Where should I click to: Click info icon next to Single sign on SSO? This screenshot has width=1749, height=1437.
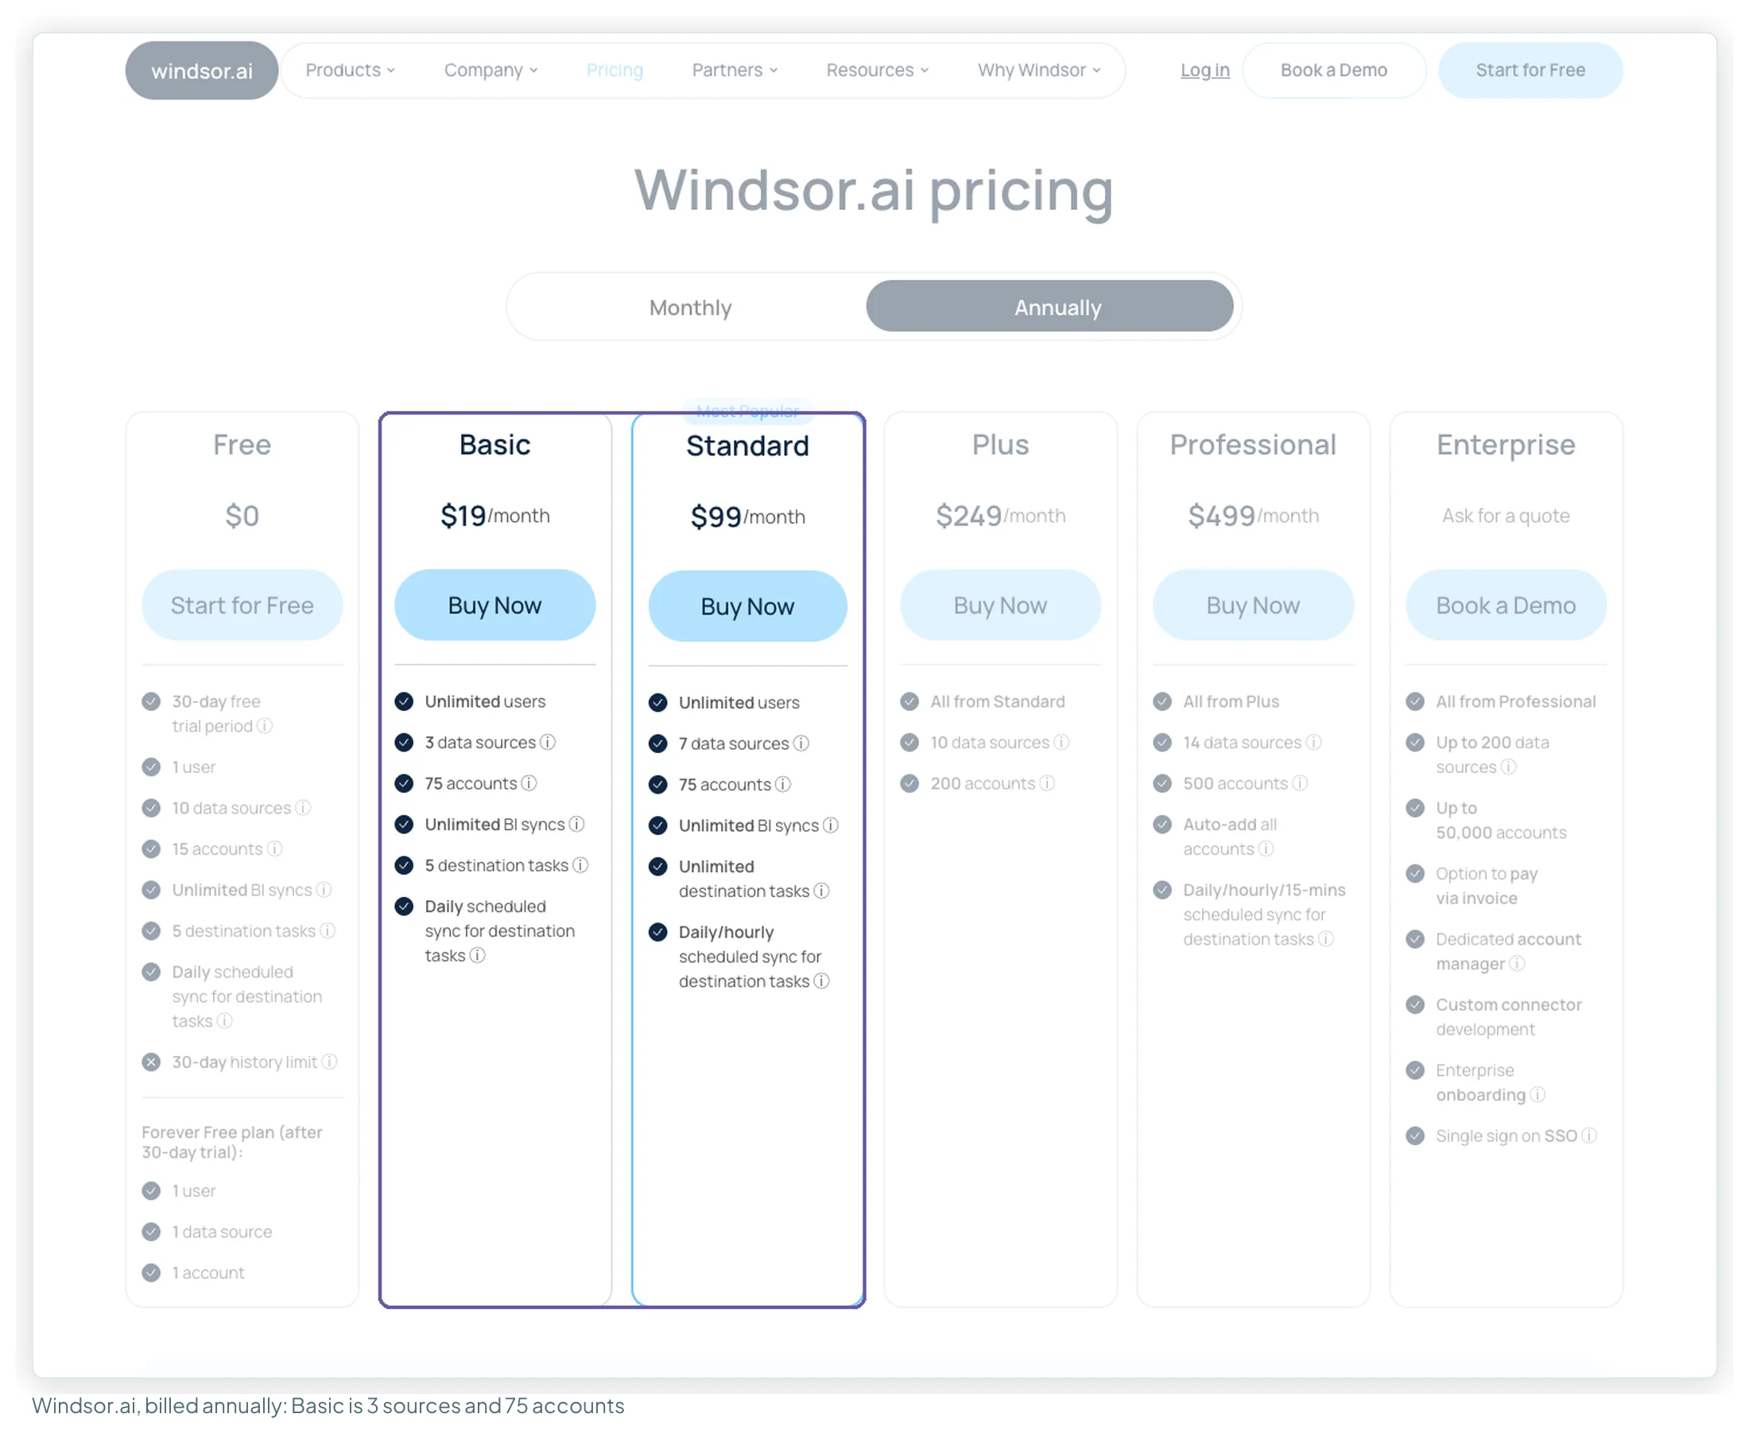coord(1589,1136)
